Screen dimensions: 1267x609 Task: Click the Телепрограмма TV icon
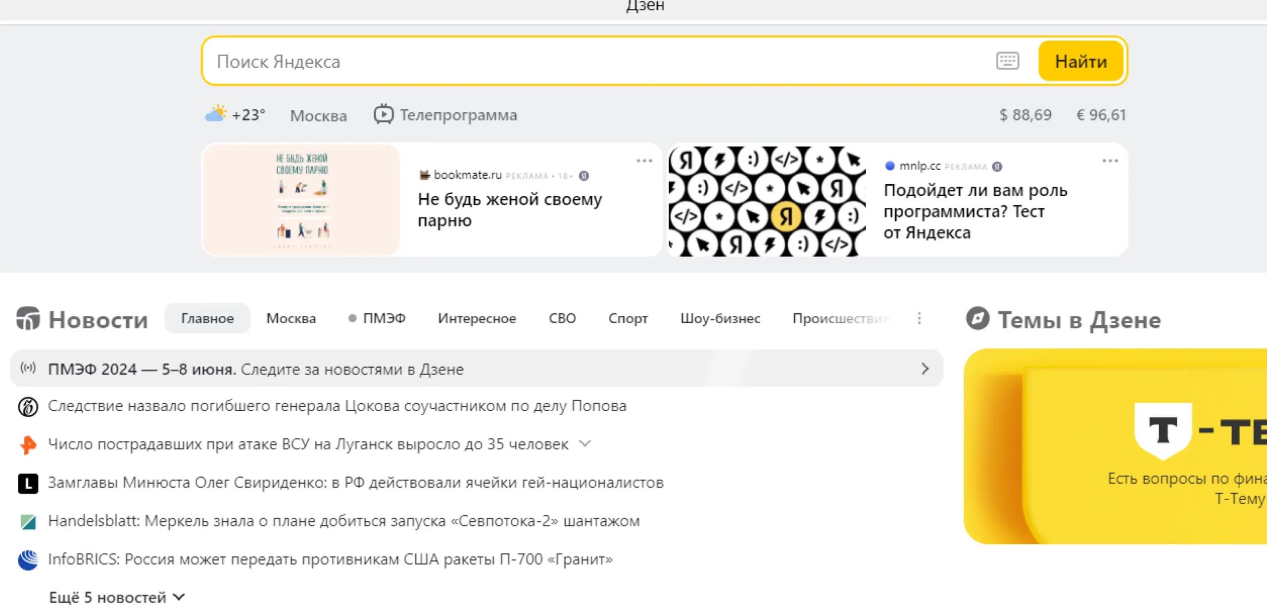click(x=383, y=114)
